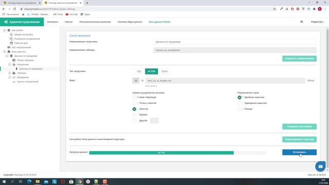
Task: Open the Windows Start menu
Action: click(x=4, y=181)
